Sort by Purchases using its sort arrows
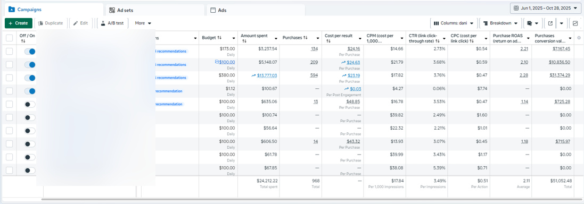The image size is (584, 204). (x=306, y=38)
